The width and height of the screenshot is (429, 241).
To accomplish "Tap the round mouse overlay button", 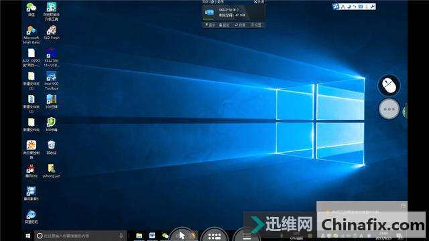I will (x=389, y=85).
